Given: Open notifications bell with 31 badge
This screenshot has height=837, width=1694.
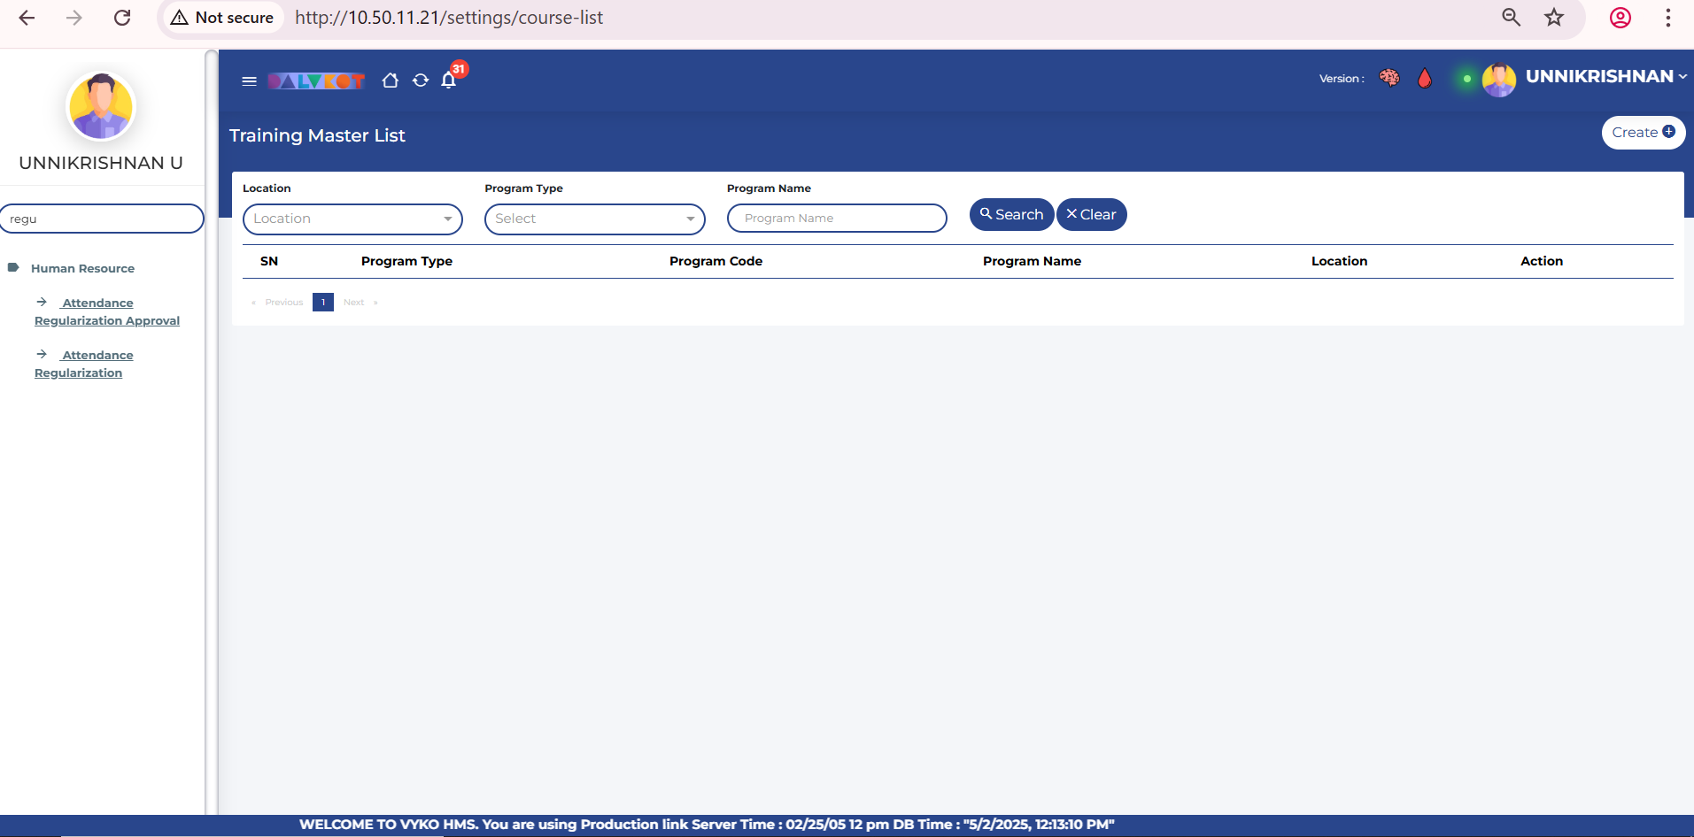Looking at the screenshot, I should [x=449, y=81].
